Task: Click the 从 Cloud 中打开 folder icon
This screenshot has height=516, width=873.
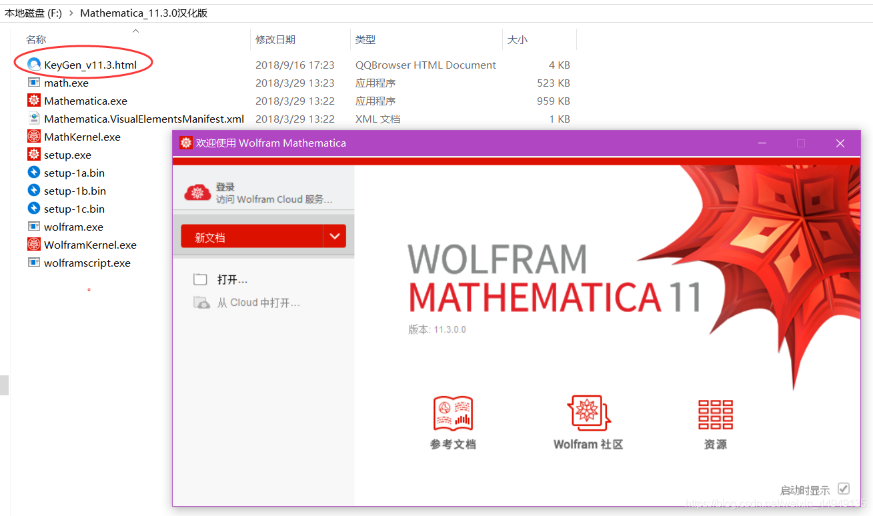Action: coord(201,303)
